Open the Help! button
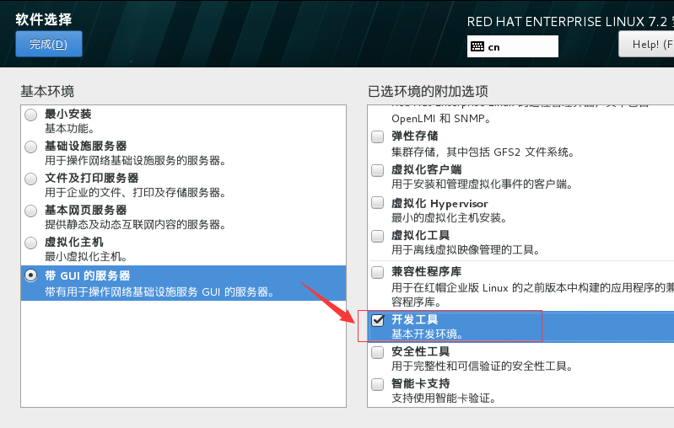This screenshot has width=674, height=428. (x=646, y=44)
